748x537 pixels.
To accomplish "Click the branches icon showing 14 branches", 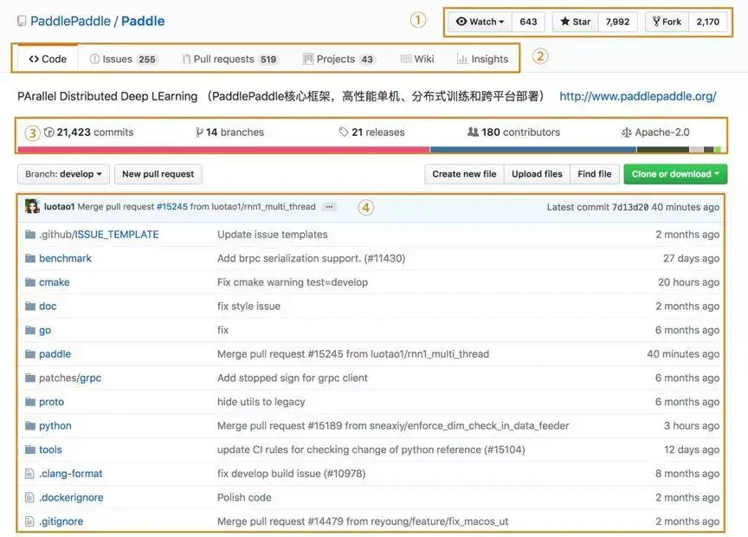I will (199, 132).
